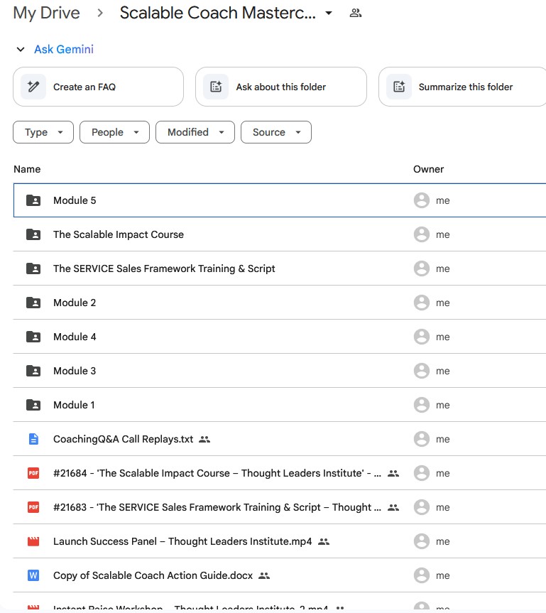
Task: Select the Module 5 folder name
Action: pos(75,200)
